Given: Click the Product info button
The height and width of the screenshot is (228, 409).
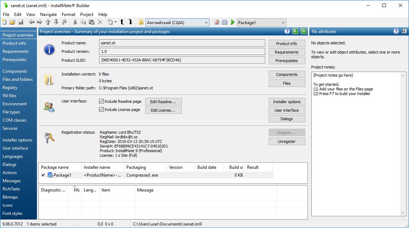Looking at the screenshot, I should pos(287,44).
